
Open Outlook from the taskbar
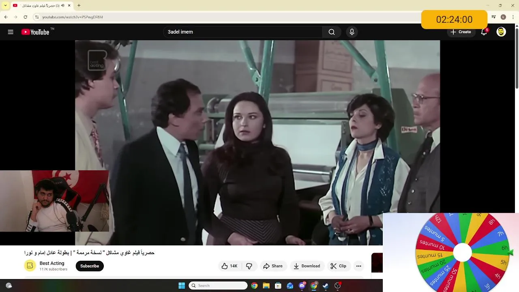tap(290, 286)
